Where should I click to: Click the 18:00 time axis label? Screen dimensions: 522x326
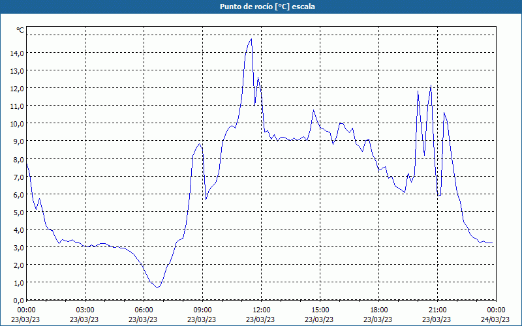click(379, 310)
